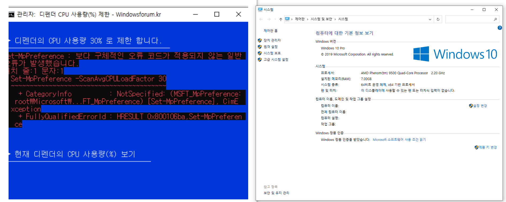Screen dimensions: 506x202
Task: Maximize the Defender CPU limit console window
Action: point(217,14)
